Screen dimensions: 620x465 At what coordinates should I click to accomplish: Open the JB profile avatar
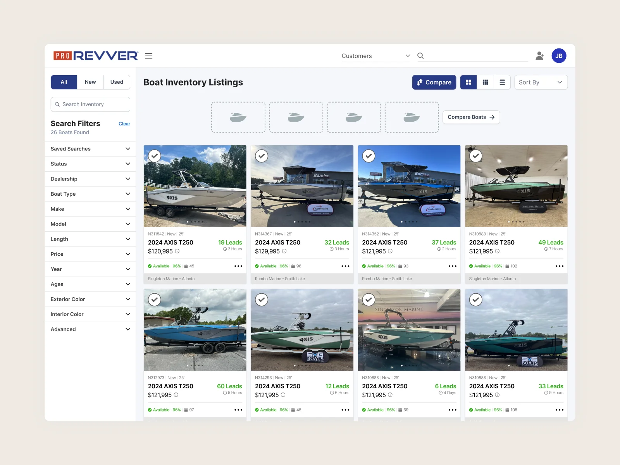pos(559,56)
